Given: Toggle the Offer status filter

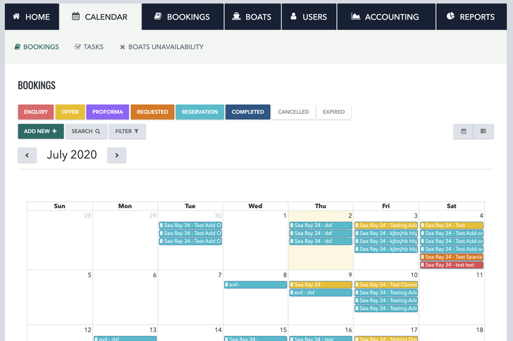Looking at the screenshot, I should 70,112.
